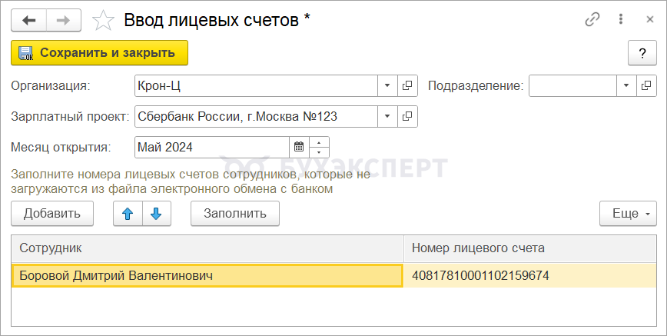The height and width of the screenshot is (336, 667).
Task: Copy link to this form
Action: 592,21
